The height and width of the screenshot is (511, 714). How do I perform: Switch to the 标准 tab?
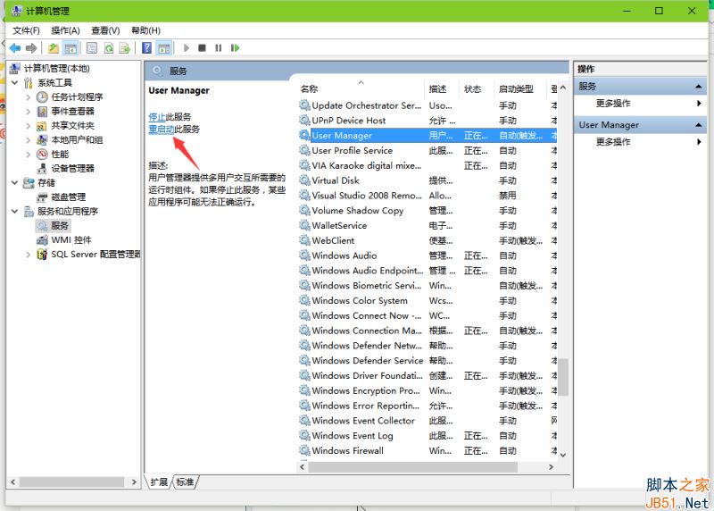(185, 482)
